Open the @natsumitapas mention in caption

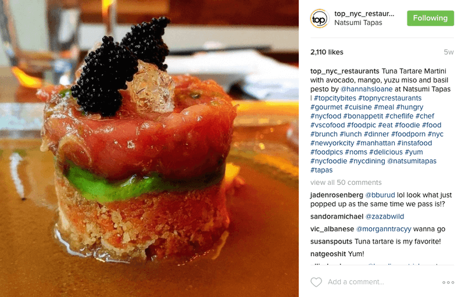pyautogui.click(x=412, y=161)
